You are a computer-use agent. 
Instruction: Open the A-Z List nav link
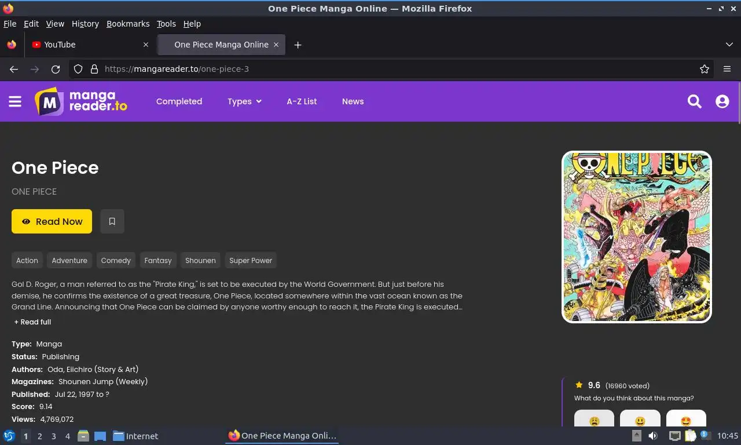pos(302,101)
